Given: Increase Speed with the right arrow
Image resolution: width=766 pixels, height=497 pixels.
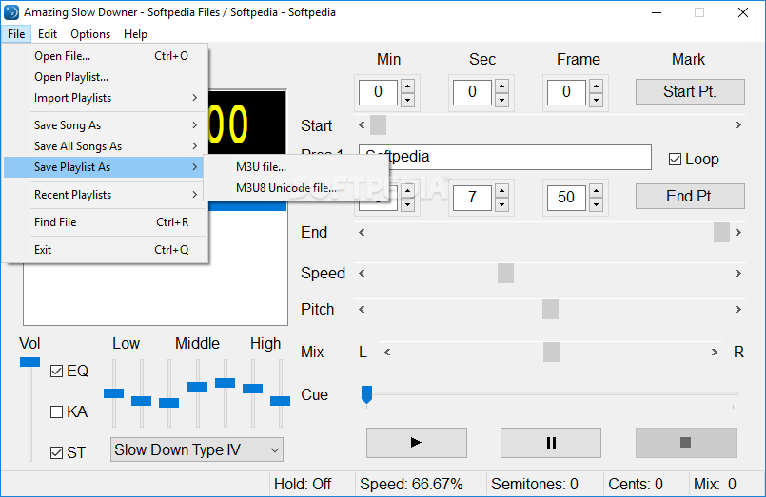Looking at the screenshot, I should pos(738,273).
